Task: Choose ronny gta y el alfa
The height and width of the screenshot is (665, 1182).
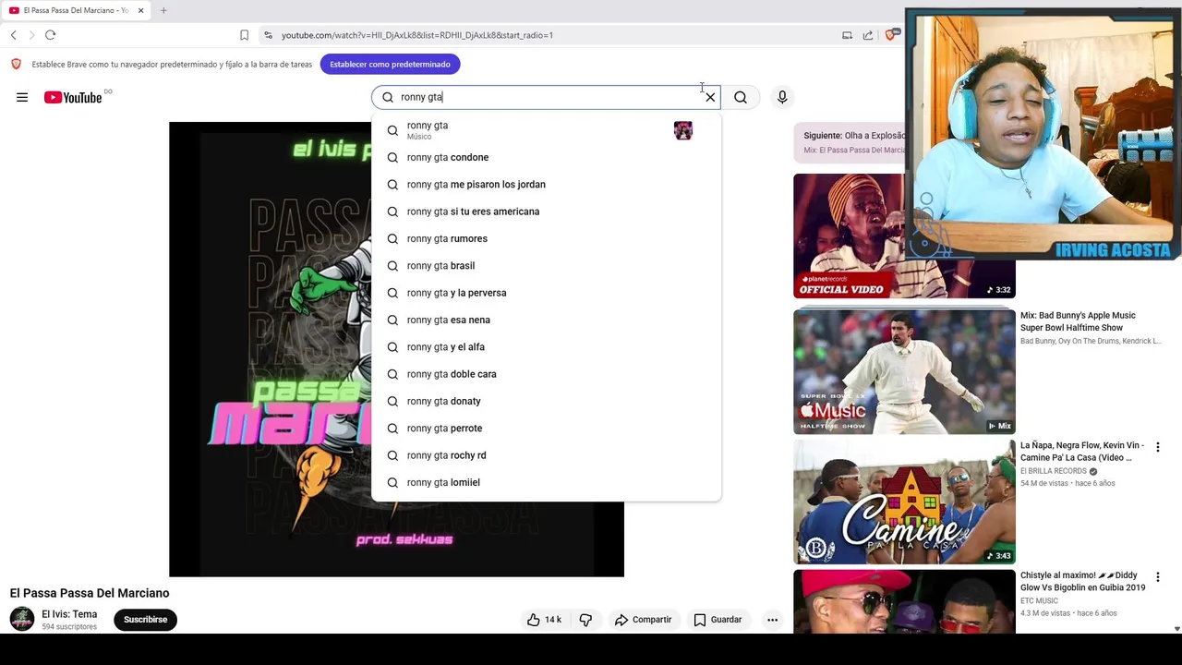Action: coord(546,347)
